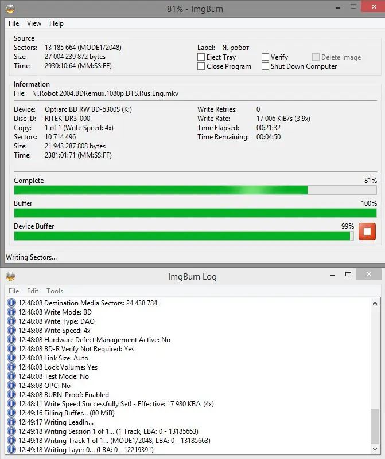This screenshot has width=385, height=459.
Task: Open the View menu in ImgBurn
Action: [34, 23]
